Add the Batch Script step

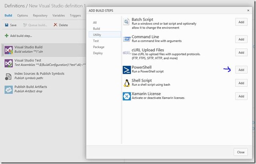click(x=241, y=22)
